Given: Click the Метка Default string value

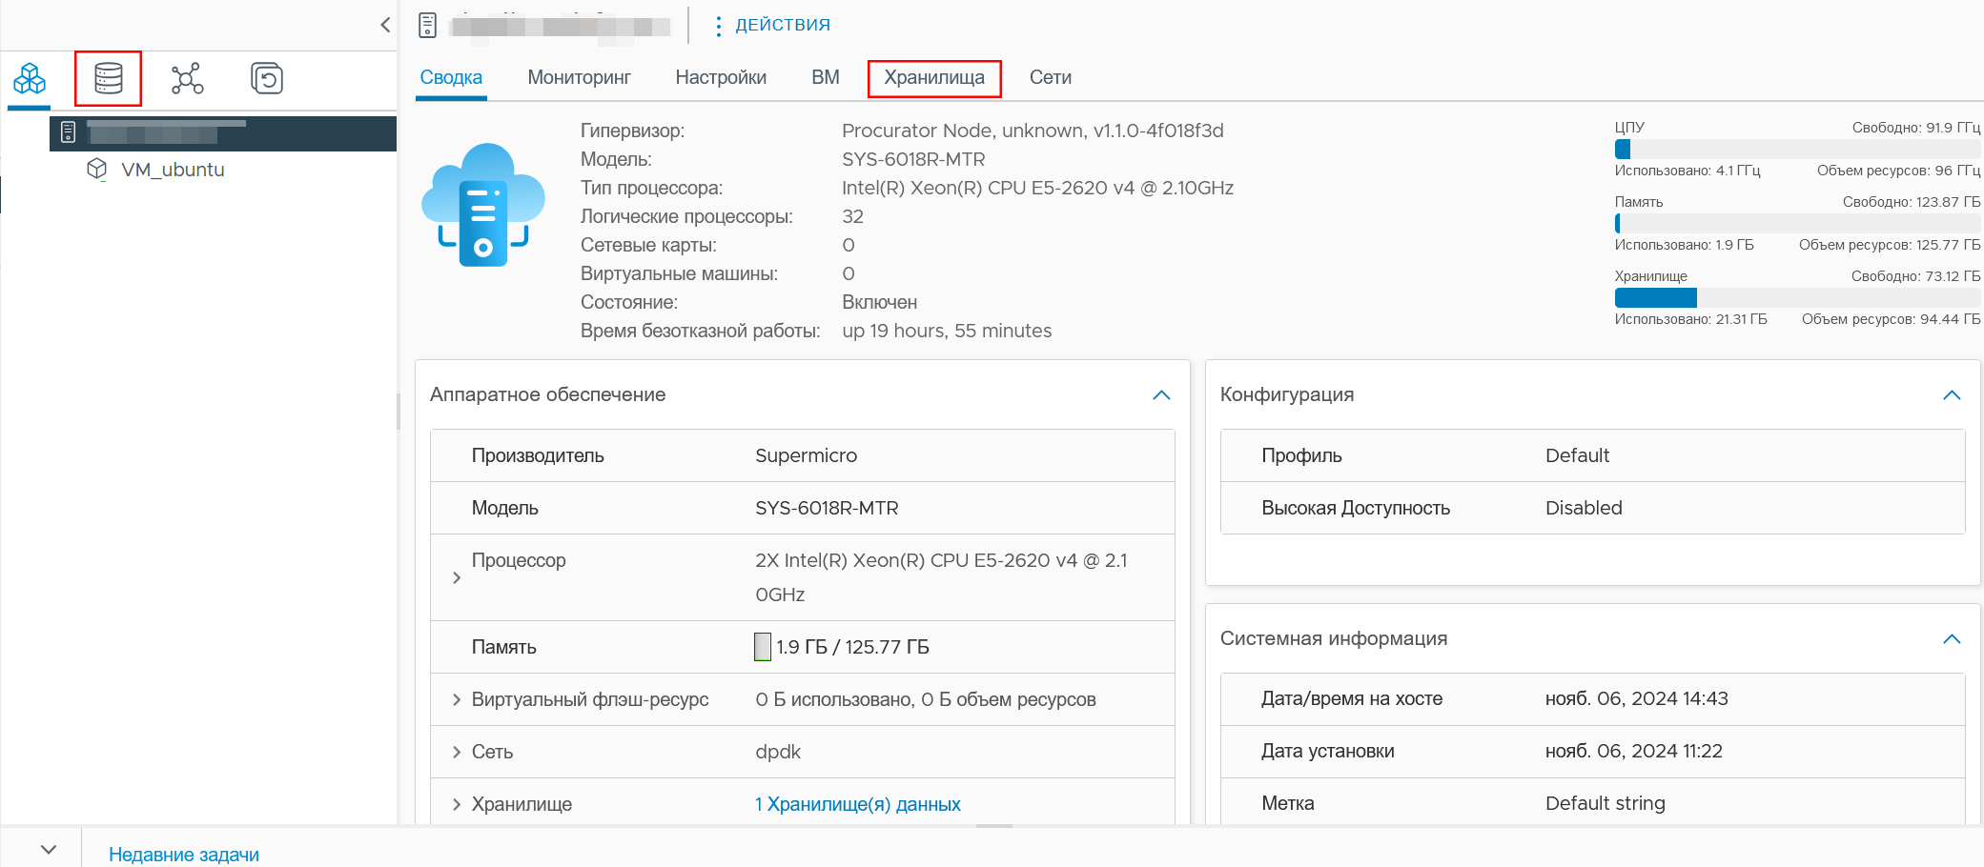Looking at the screenshot, I should point(1606,803).
